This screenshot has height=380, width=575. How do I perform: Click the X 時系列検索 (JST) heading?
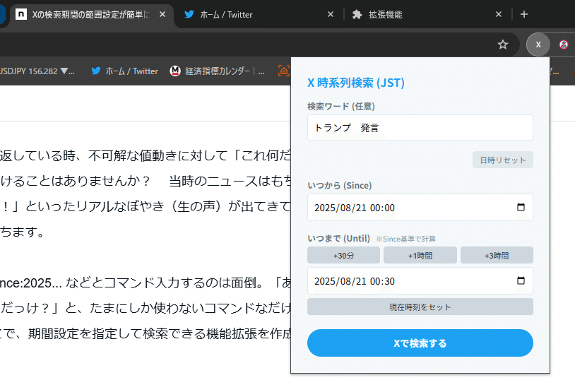tap(356, 83)
